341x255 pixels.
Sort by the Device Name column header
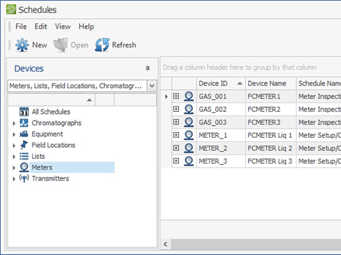(x=271, y=83)
